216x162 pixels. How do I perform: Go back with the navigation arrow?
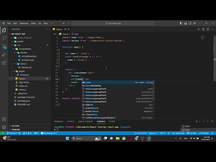(x=64, y=23)
